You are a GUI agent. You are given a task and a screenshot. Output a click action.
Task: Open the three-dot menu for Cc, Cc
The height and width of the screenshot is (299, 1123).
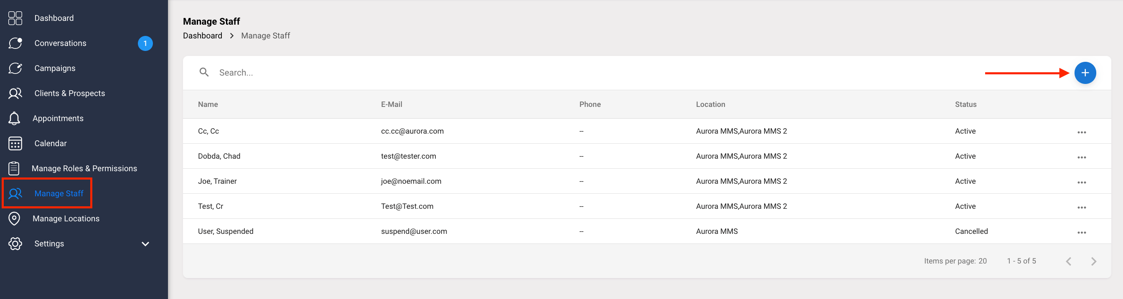click(1082, 132)
